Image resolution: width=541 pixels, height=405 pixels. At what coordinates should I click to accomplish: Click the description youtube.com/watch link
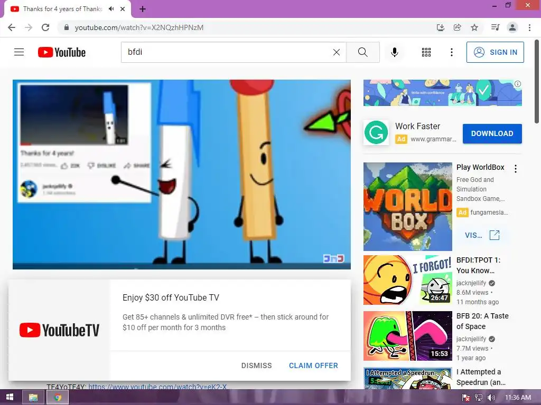(x=157, y=387)
